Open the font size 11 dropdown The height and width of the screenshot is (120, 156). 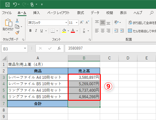[77, 22]
